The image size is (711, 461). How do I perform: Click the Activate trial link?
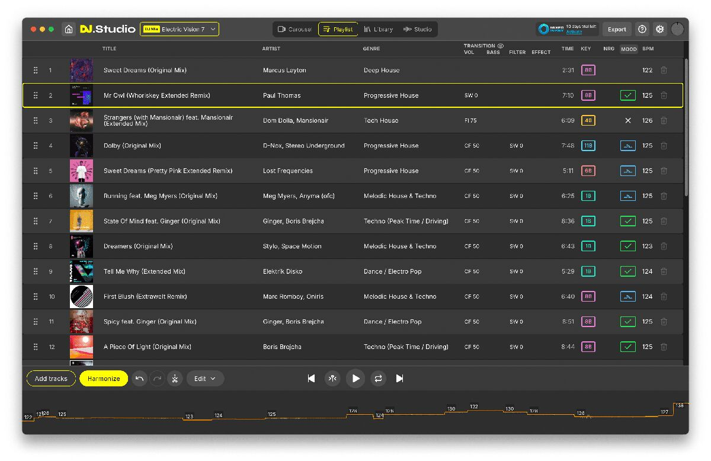574,32
